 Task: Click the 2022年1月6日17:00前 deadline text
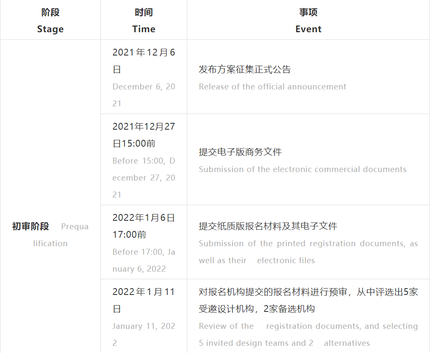coord(144,226)
